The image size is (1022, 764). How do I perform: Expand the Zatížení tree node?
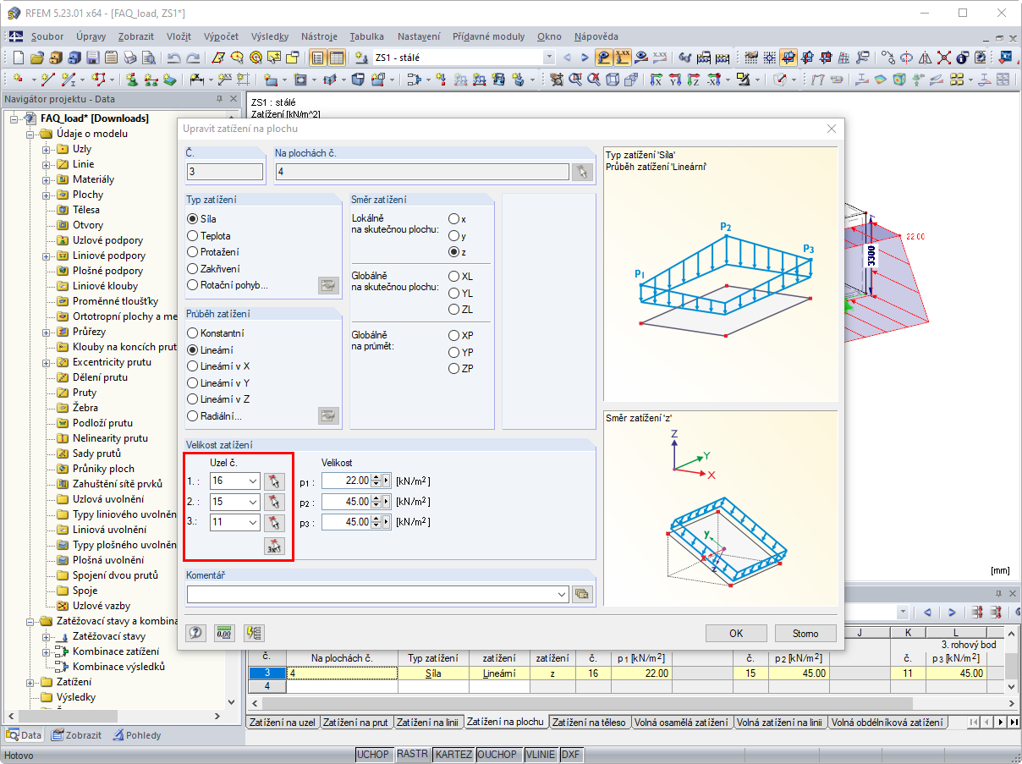coord(31,682)
